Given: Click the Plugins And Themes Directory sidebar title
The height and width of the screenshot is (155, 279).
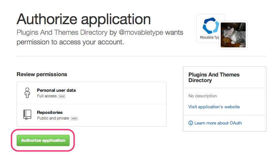Looking at the screenshot, I should [x=214, y=77].
